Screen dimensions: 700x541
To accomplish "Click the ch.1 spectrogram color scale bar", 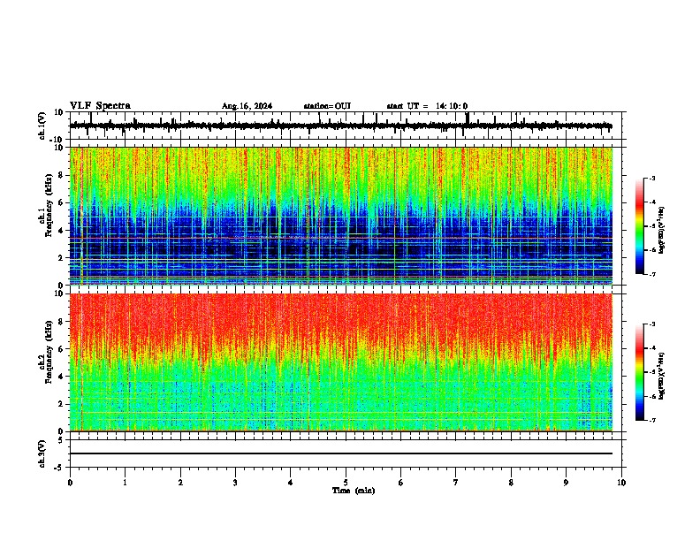I will click(640, 226).
